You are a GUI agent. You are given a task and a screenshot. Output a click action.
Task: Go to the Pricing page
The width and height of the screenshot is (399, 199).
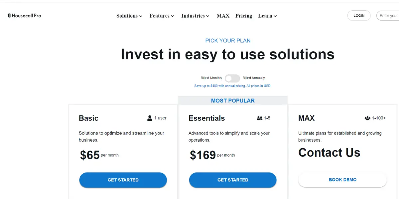pos(244,16)
